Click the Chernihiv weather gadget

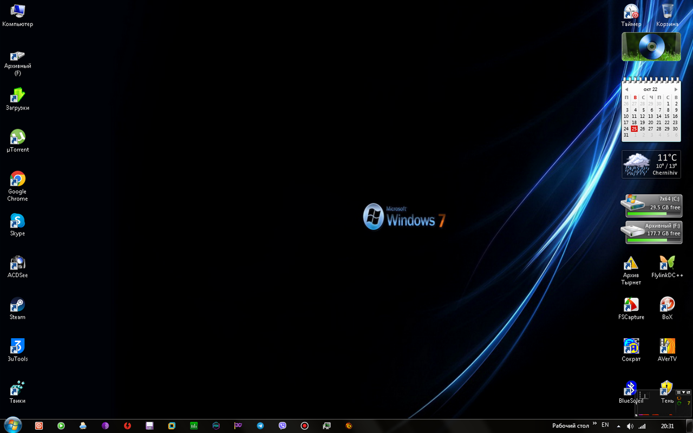pyautogui.click(x=651, y=165)
